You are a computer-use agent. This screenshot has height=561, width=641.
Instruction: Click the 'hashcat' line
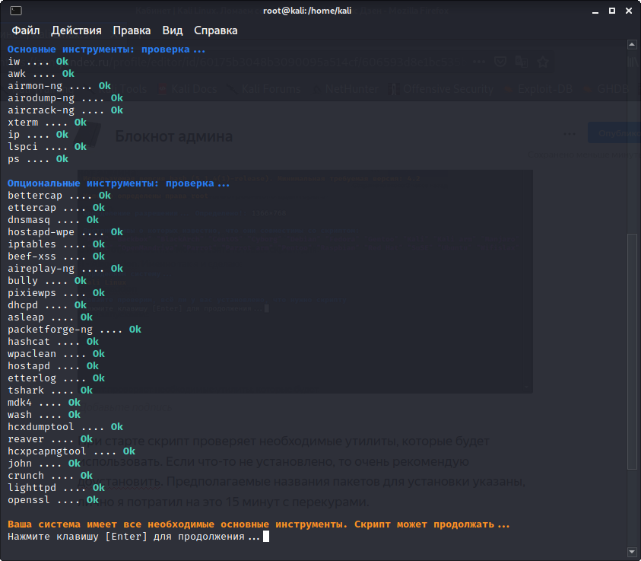coord(53,342)
